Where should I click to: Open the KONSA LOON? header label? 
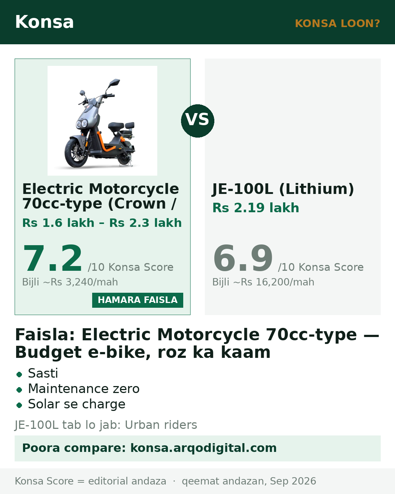337,23
